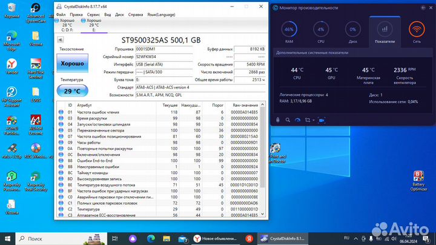Open AIDA64 Extreme desktop shortcut
This screenshot has width=436, height=245.
tap(36, 125)
